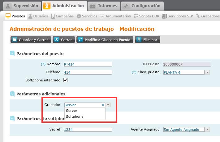The width and height of the screenshot is (220, 142).
Task: Click the Informes briefcase icon
Action: pos(93,6)
